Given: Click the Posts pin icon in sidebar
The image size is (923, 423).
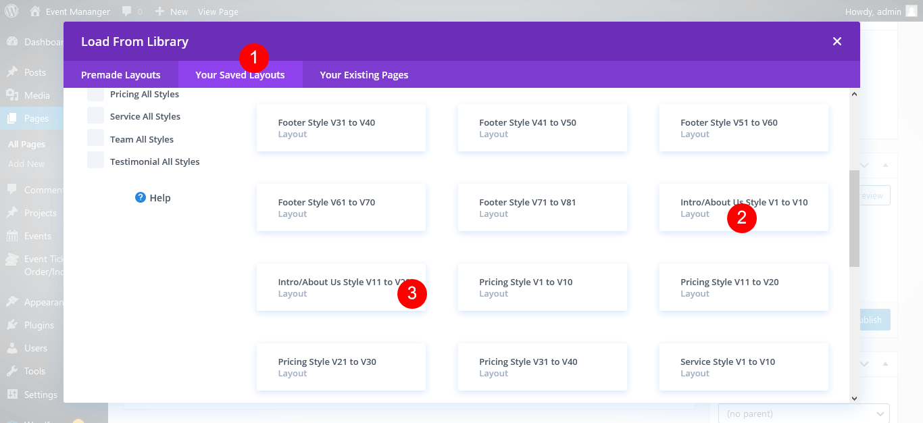Looking at the screenshot, I should tap(12, 72).
